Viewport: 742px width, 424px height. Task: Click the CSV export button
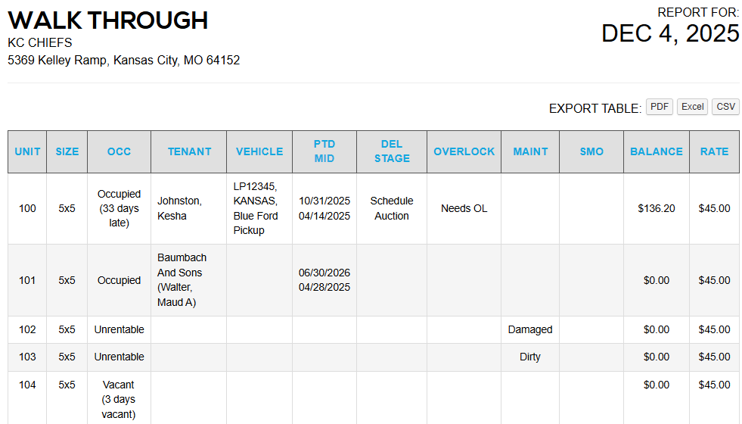point(725,107)
